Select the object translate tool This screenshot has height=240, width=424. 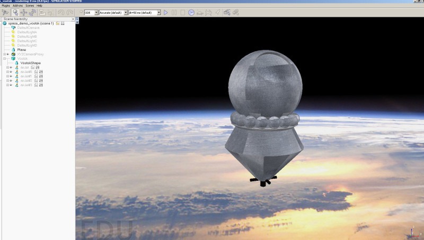pos(24,12)
